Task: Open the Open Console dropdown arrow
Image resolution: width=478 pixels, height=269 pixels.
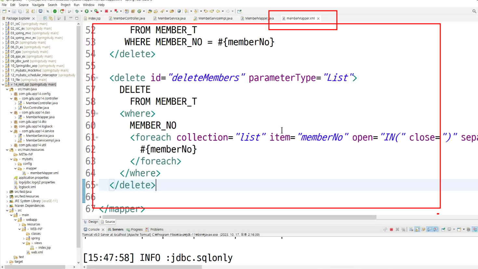Action: pyautogui.click(x=464, y=229)
